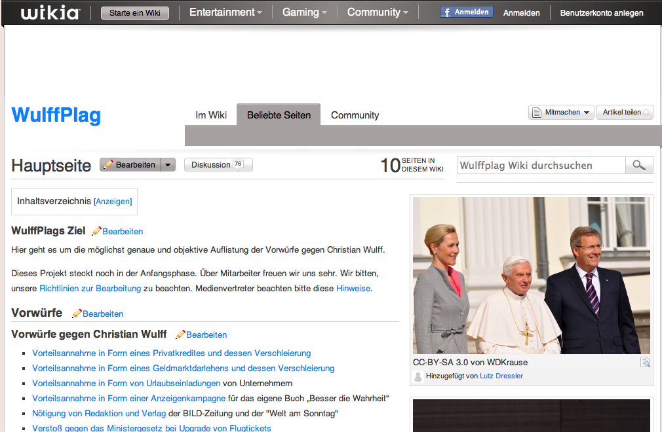This screenshot has width=662, height=432.
Task: Click the magnifying glass search button
Action: point(639,166)
